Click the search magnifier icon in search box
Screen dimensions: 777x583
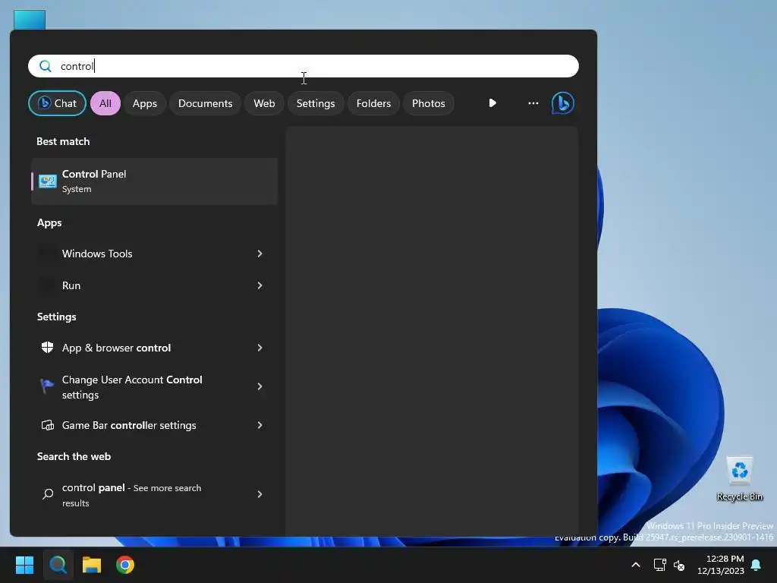coord(45,66)
